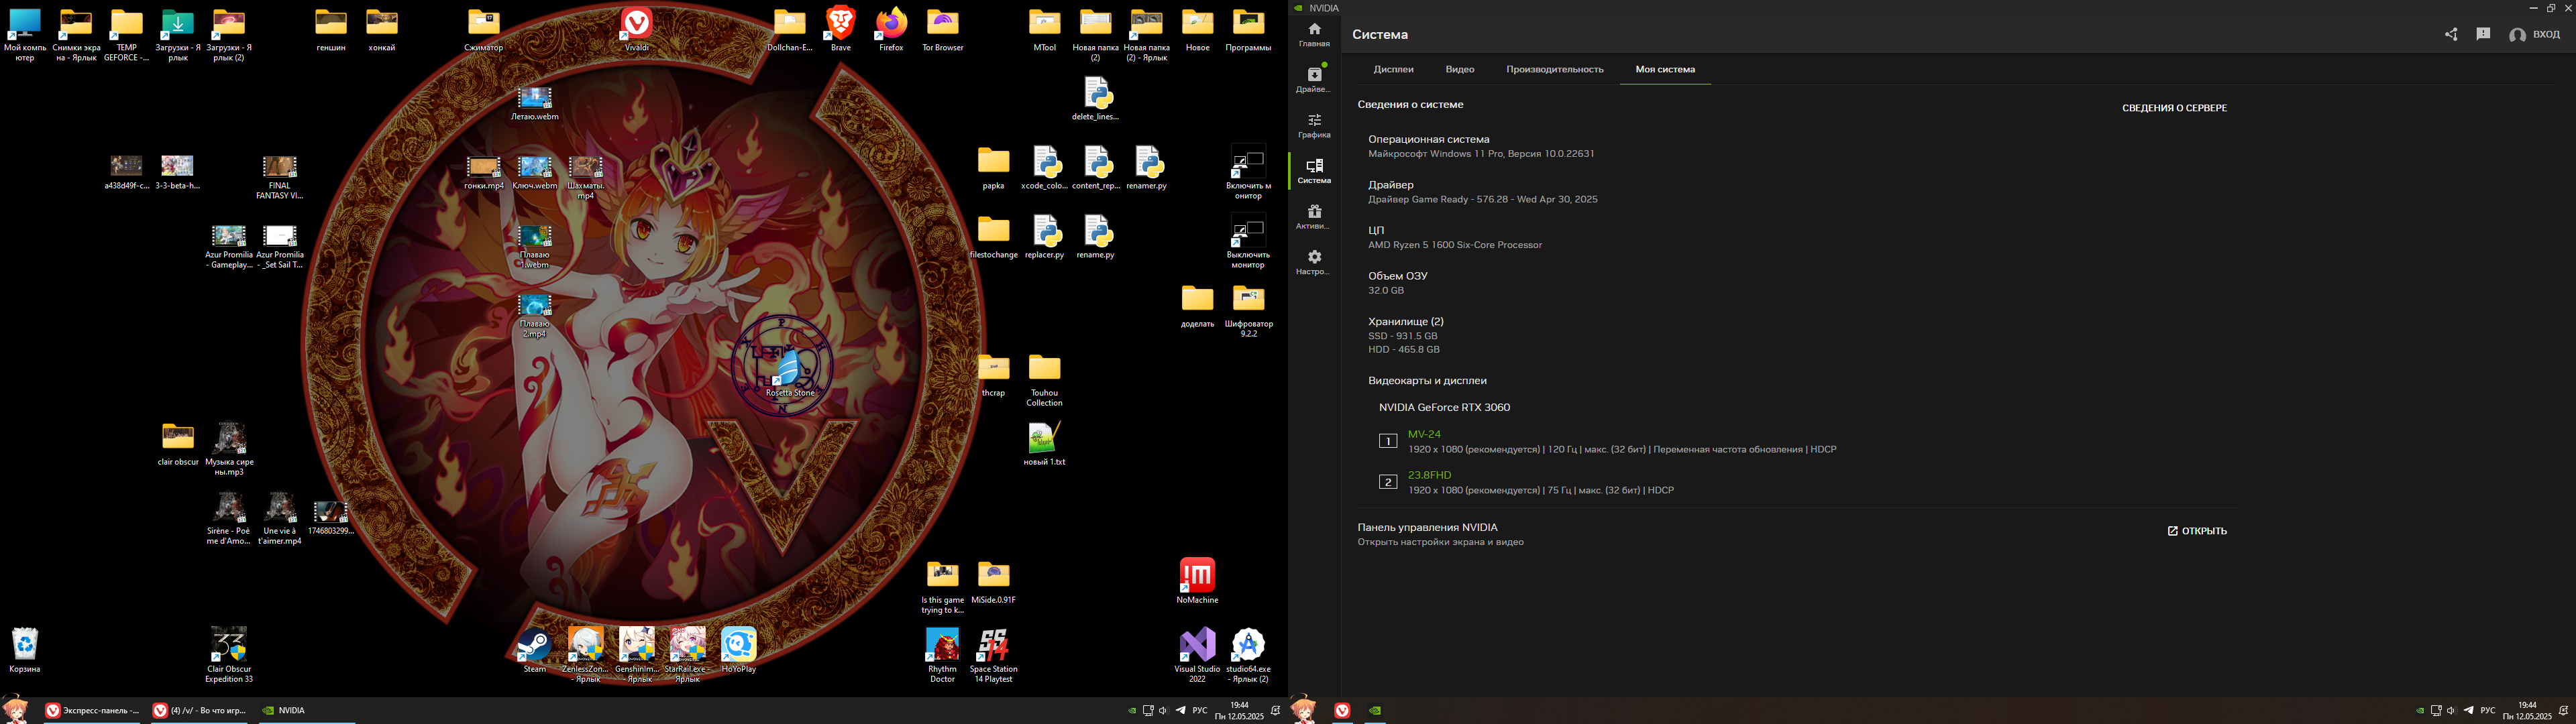Click the СВЕДЕНИЯ О СЕРВЕРЕ button
The width and height of the screenshot is (2576, 724).
pyautogui.click(x=2174, y=108)
